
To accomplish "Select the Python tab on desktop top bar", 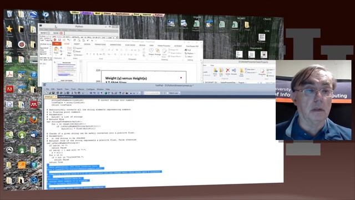I will point(159,15).
